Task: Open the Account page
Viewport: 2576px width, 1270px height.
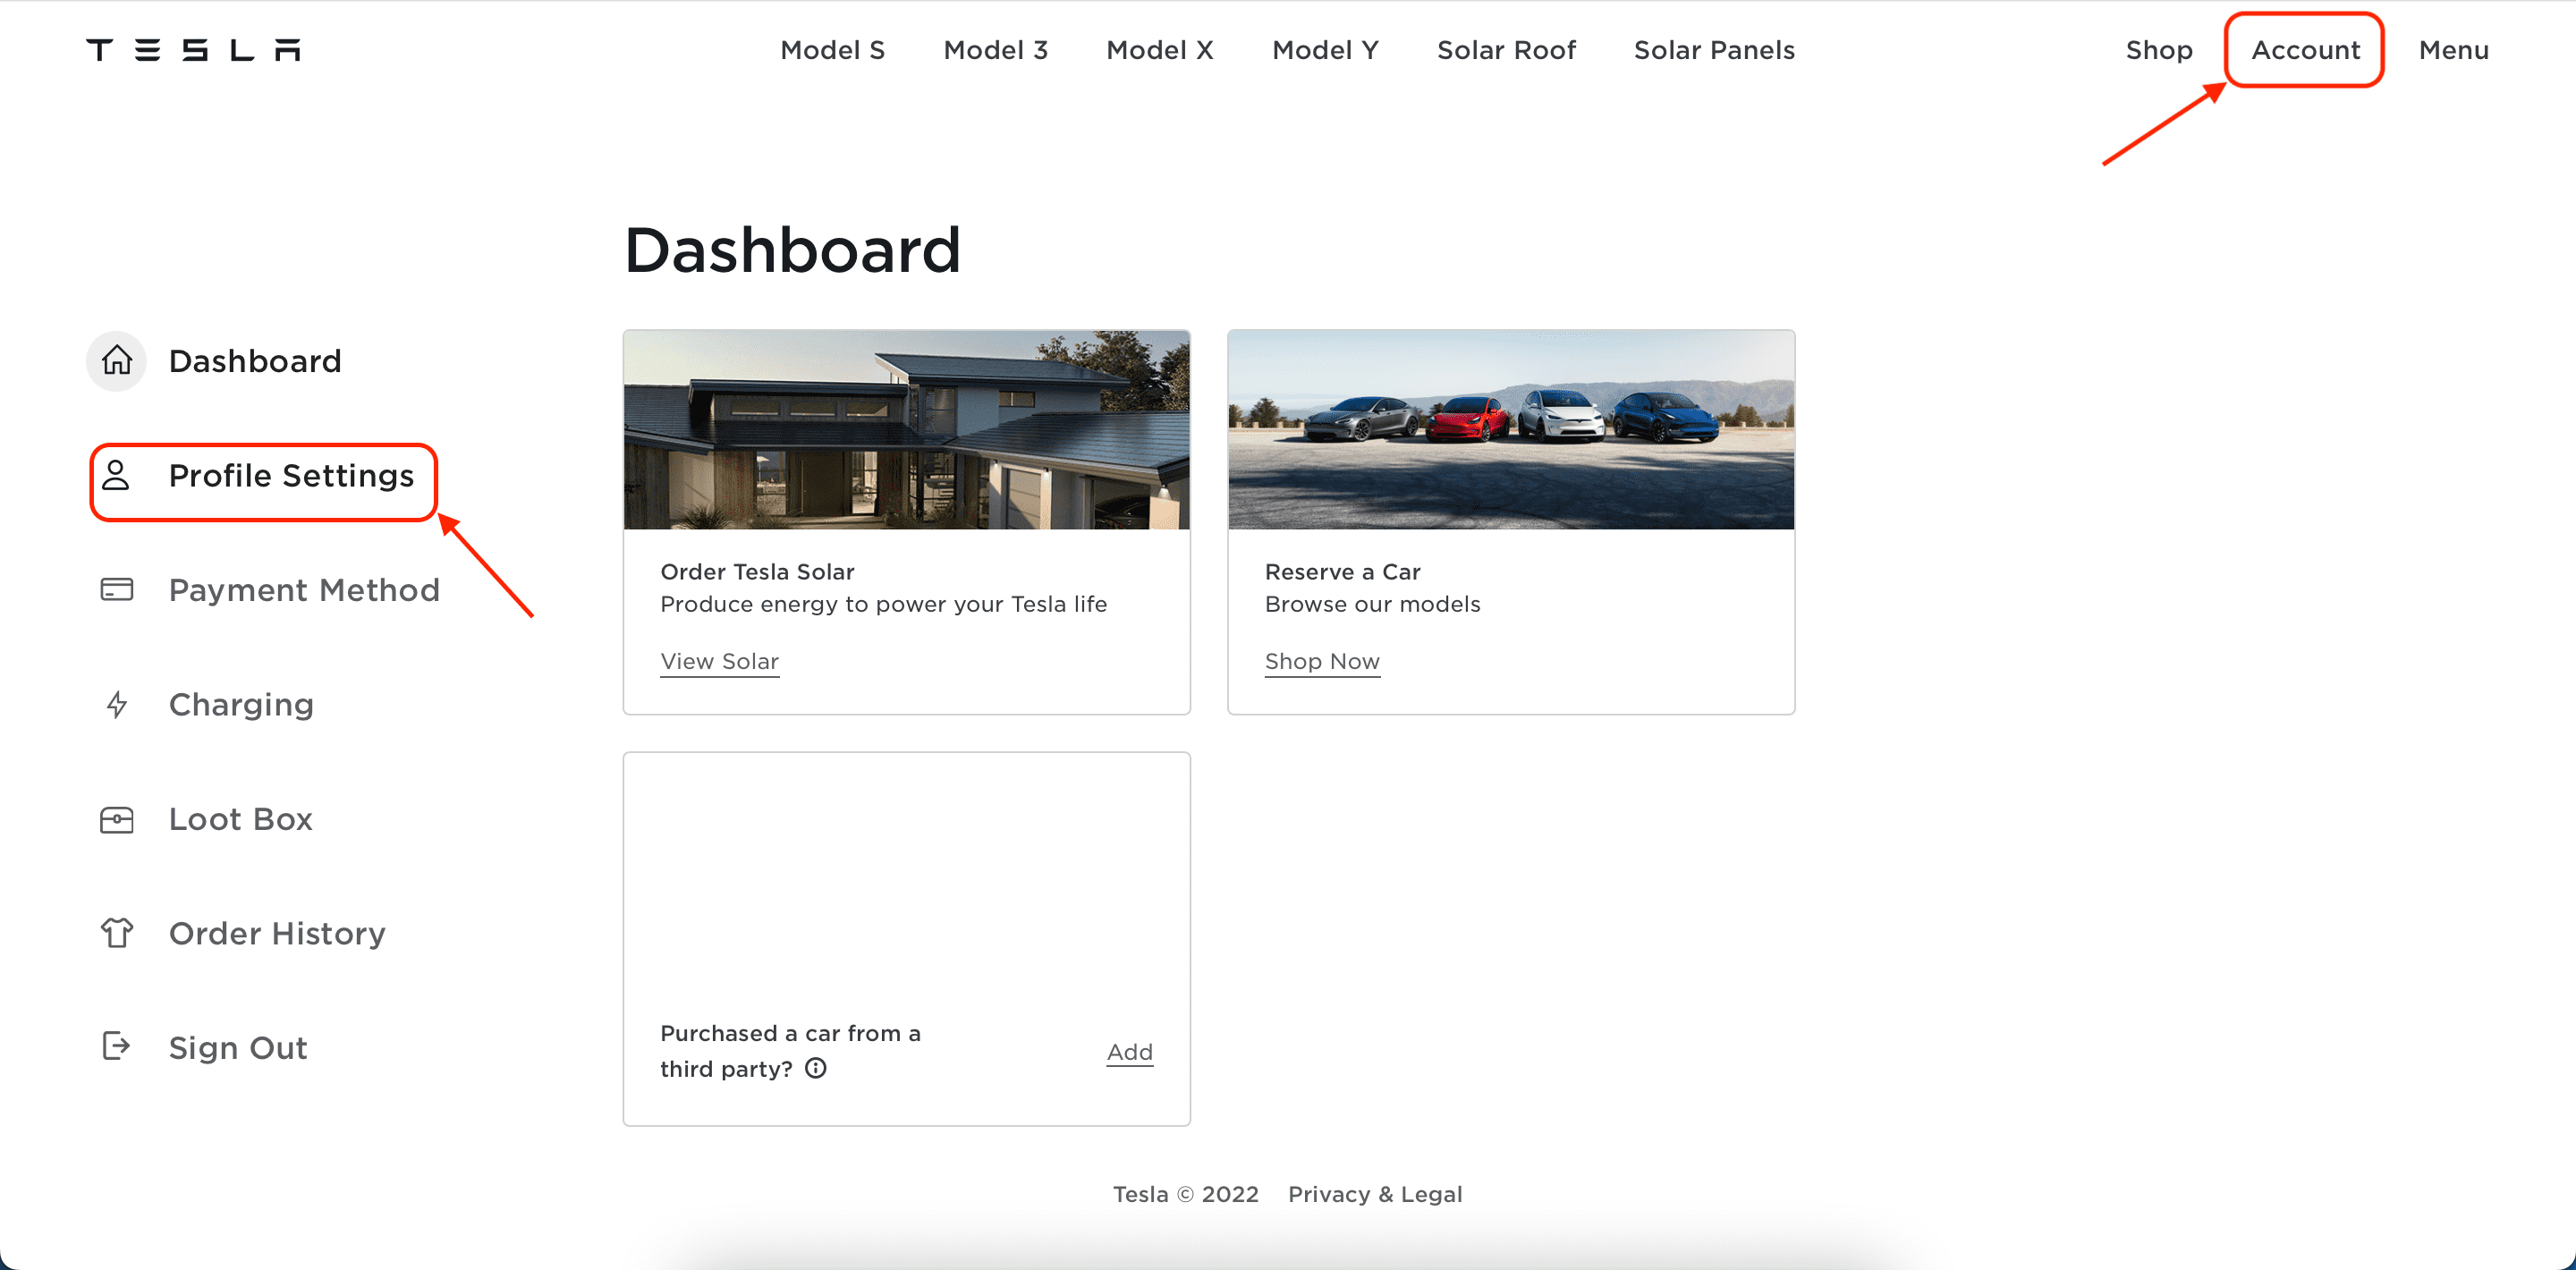Action: click(2305, 50)
